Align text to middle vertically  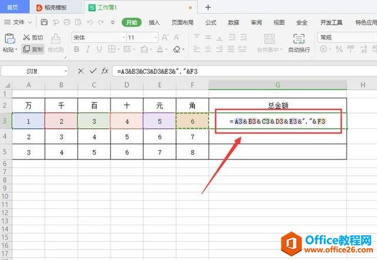pos(208,37)
